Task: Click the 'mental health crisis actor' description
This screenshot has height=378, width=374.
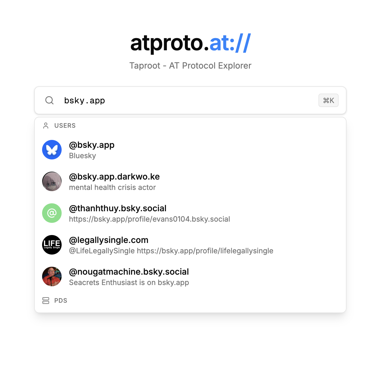Action: tap(112, 187)
